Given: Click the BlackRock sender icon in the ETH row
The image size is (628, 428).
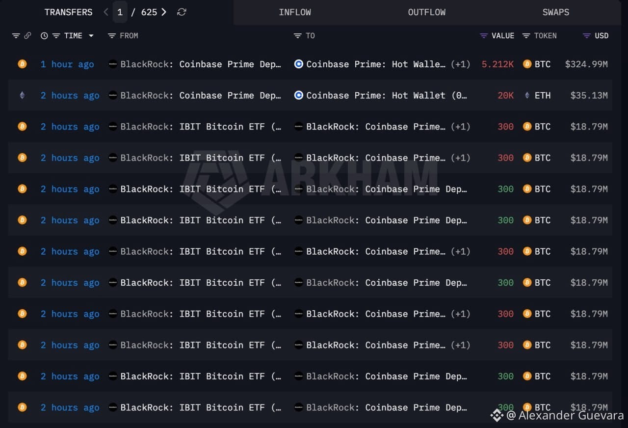Looking at the screenshot, I should 113,95.
